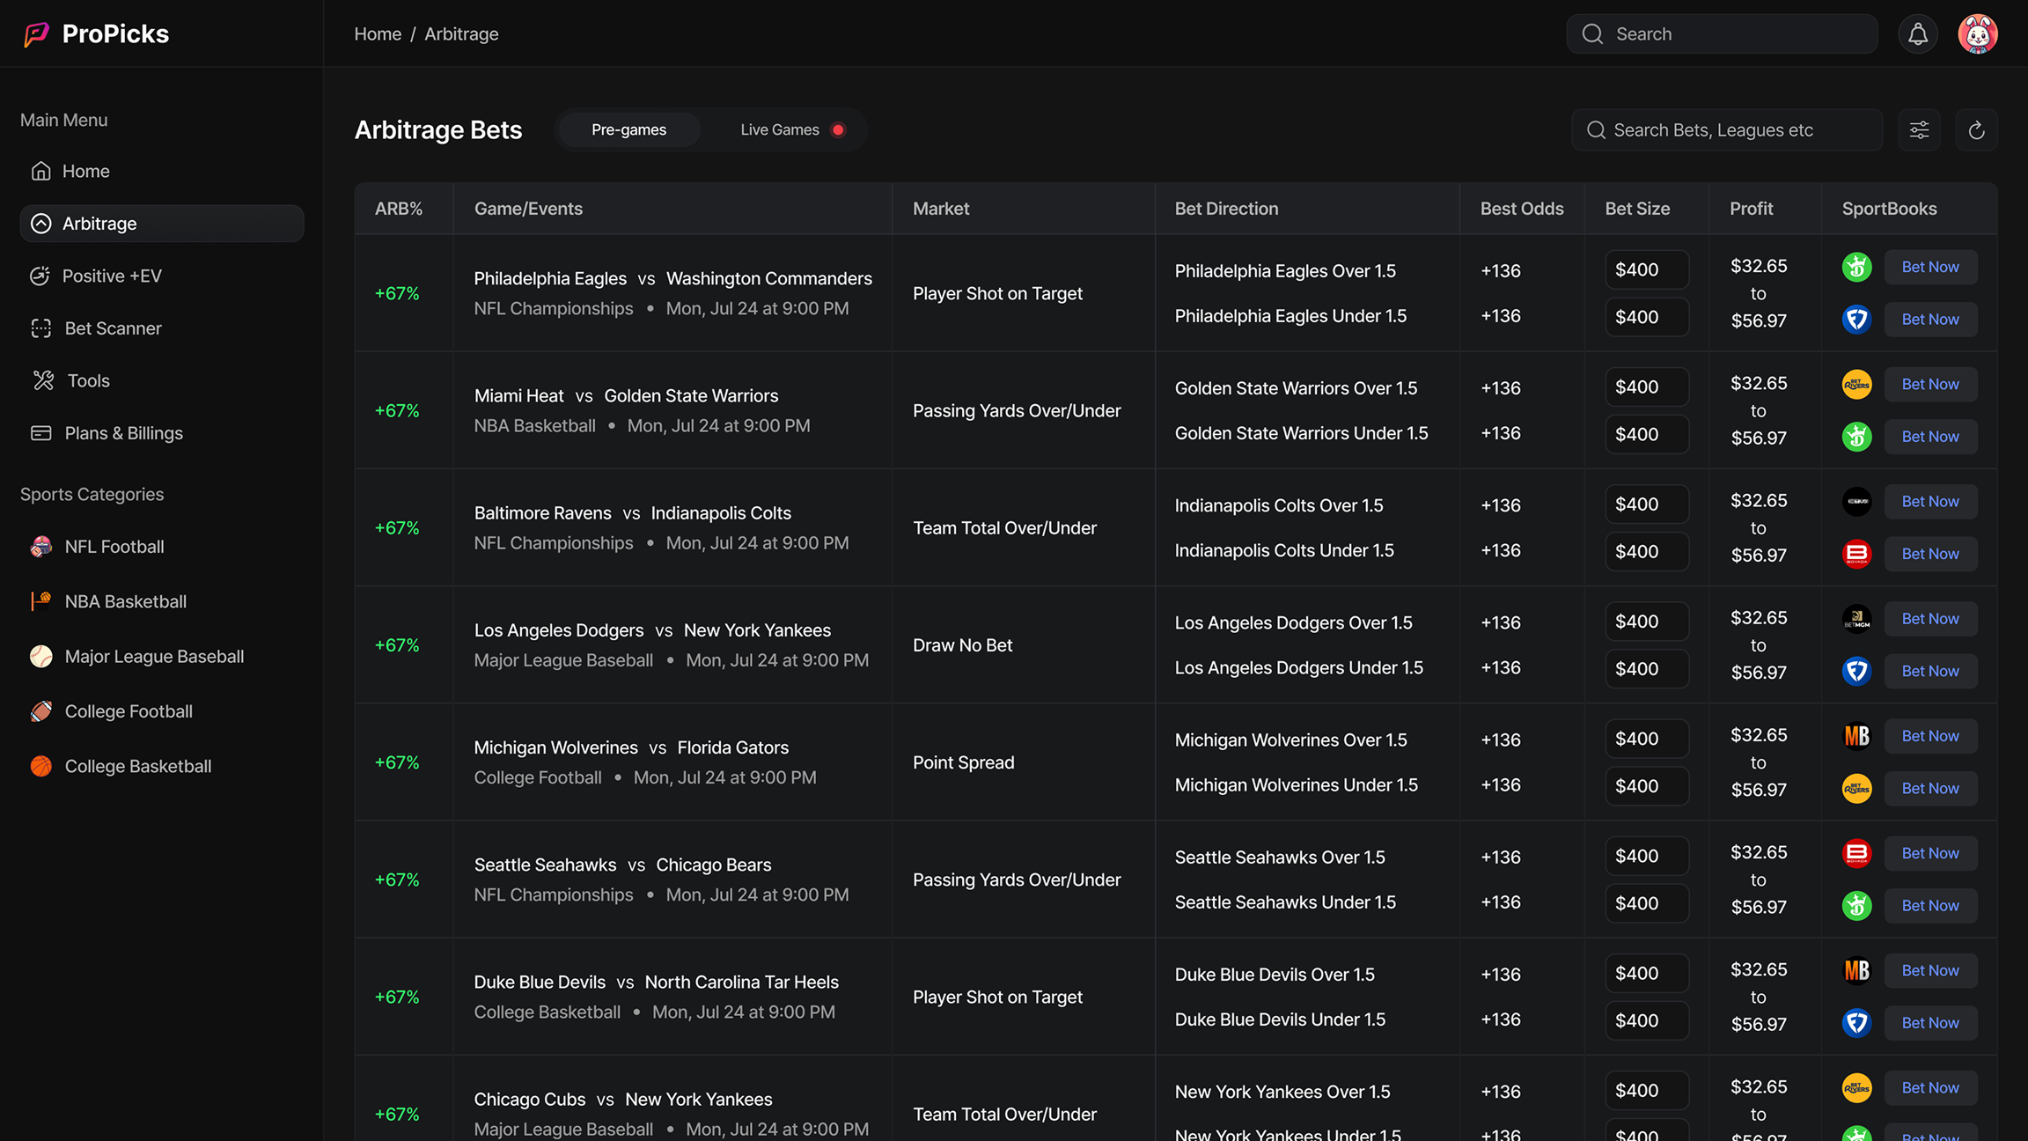Viewport: 2028px width, 1141px height.
Task: Select Major League Baseball category
Action: pos(154,657)
